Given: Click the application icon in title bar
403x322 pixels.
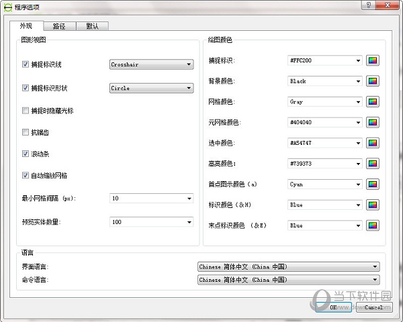Looking at the screenshot, I should click(x=7, y=7).
